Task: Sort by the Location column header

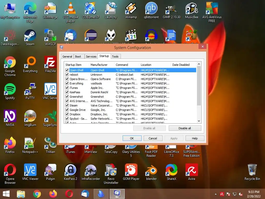Action: pyautogui.click(x=155, y=65)
